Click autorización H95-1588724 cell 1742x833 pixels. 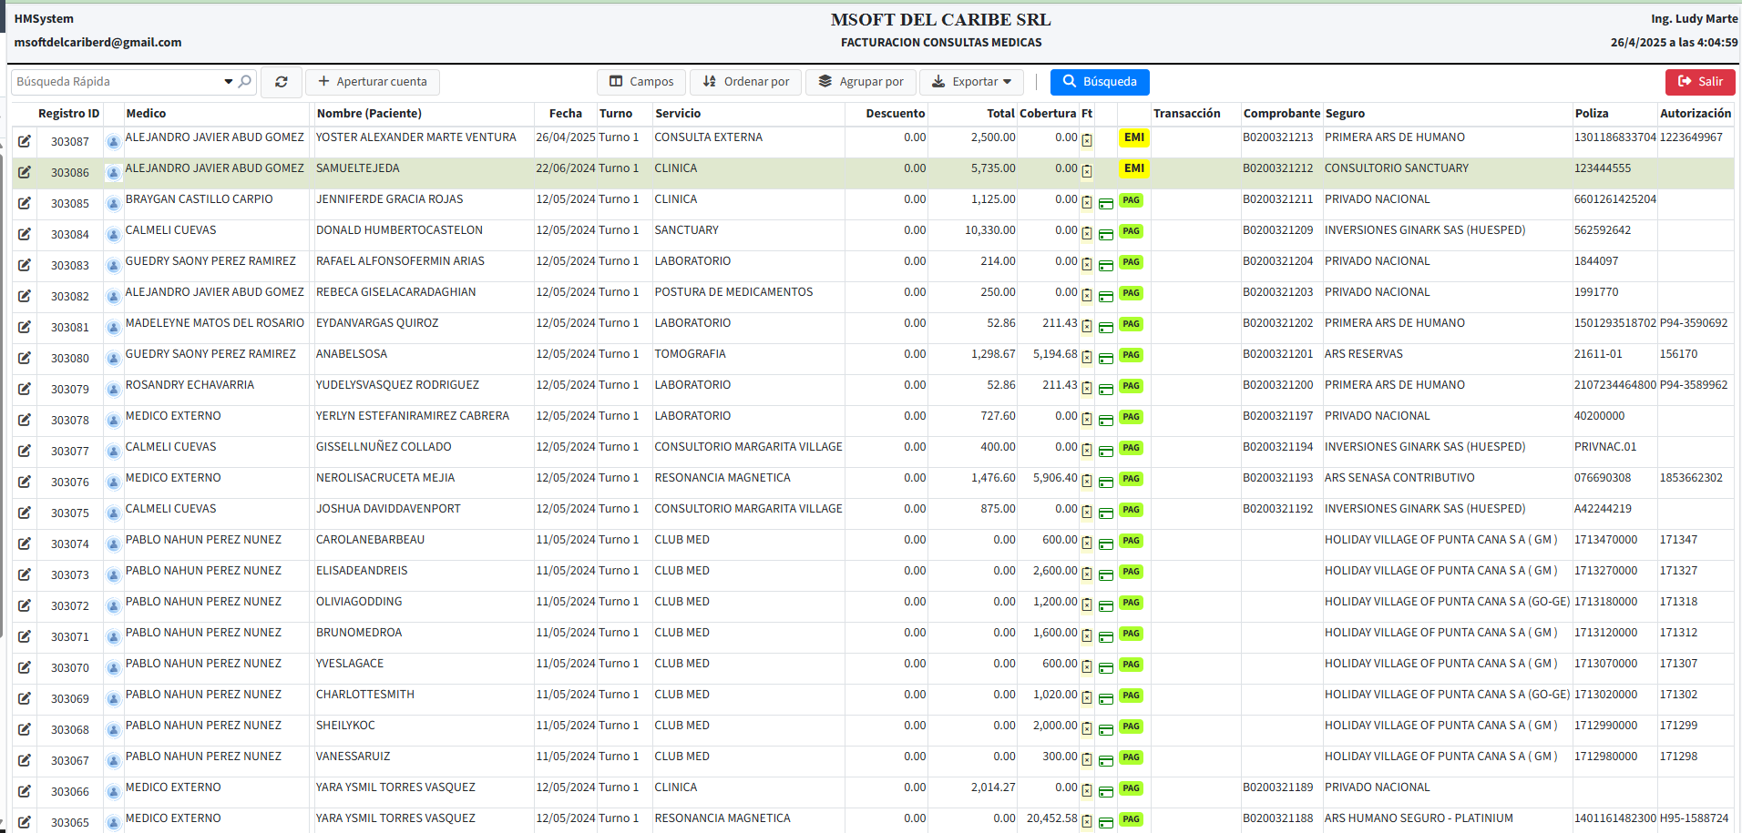pyautogui.click(x=1694, y=818)
